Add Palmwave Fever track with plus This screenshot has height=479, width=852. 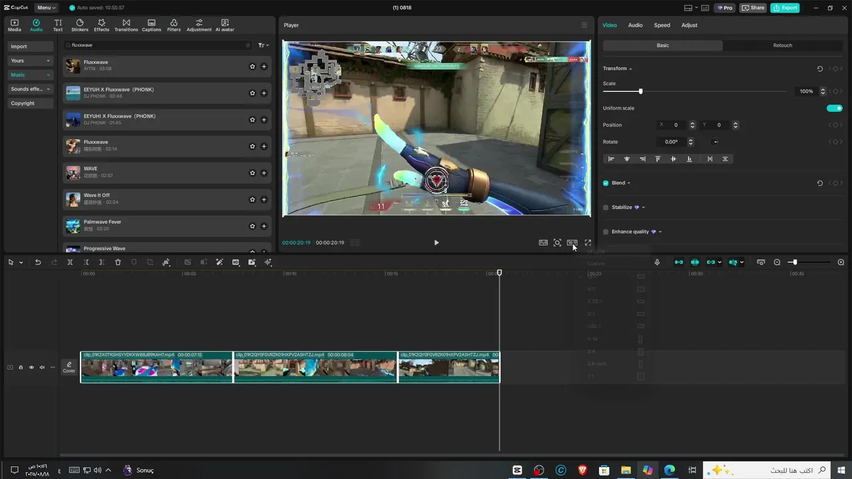coord(264,226)
